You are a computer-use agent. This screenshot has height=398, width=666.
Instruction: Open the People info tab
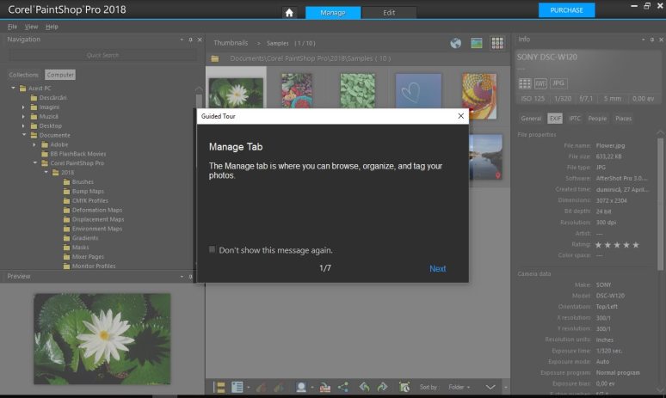click(x=597, y=119)
